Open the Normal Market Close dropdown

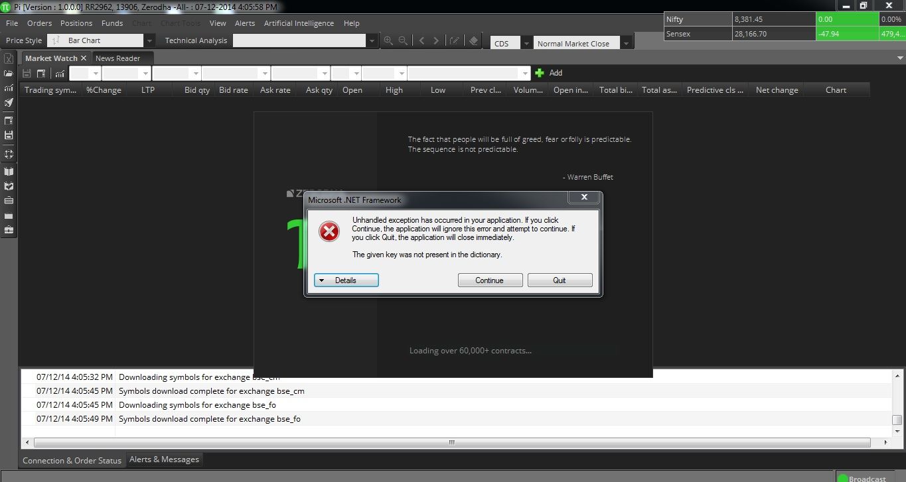(x=625, y=44)
